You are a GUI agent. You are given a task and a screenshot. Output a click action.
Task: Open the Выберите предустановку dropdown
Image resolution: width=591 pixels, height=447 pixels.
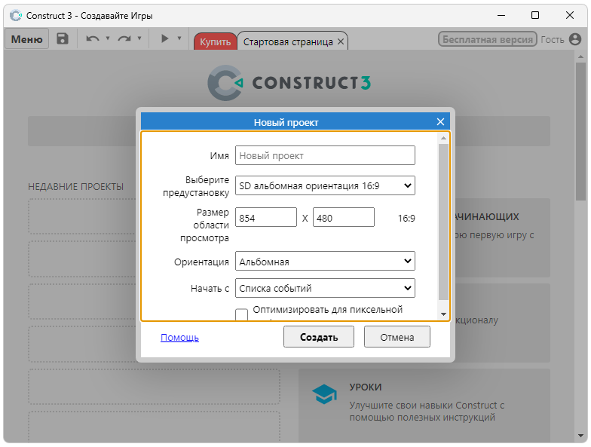tap(325, 185)
